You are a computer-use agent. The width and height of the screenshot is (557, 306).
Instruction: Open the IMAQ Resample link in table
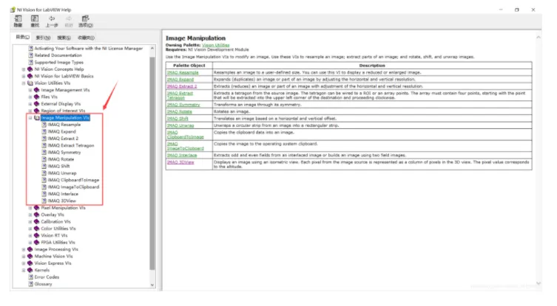[183, 72]
